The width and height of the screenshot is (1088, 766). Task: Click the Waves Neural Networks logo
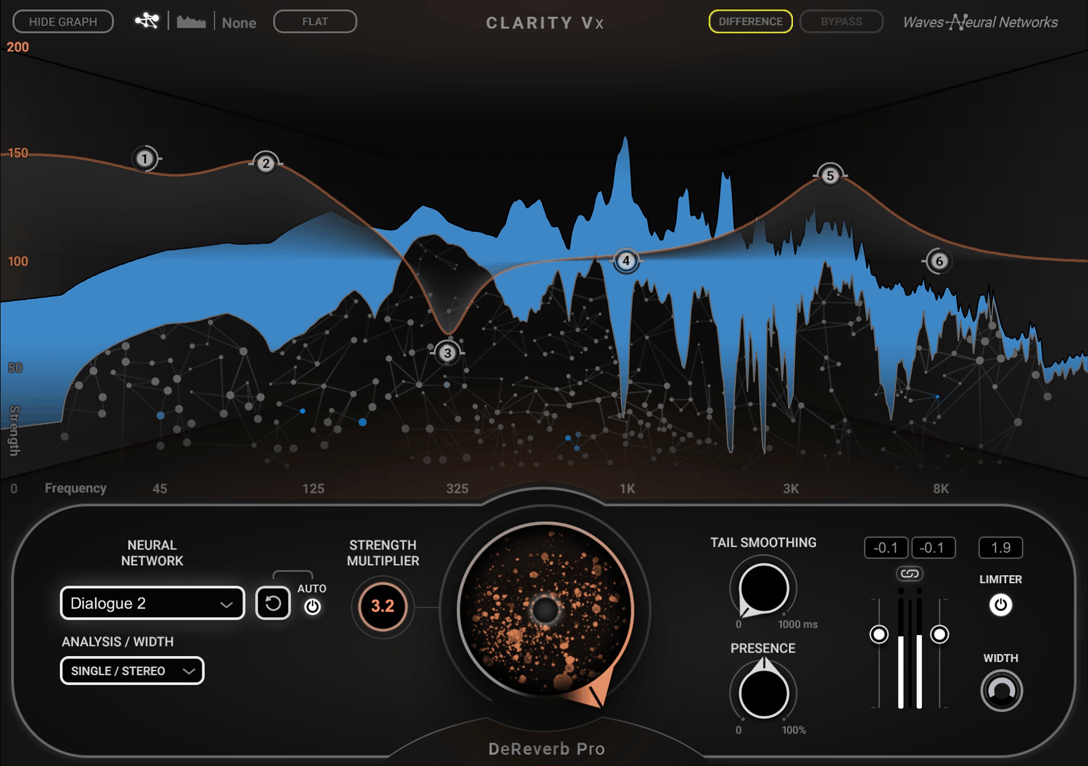(980, 22)
